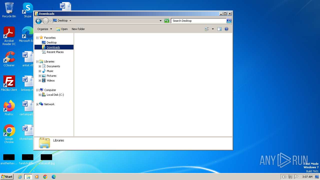Viewport: 320px width, 180px height.
Task: Expand the Videos library
Action: (x=40, y=80)
